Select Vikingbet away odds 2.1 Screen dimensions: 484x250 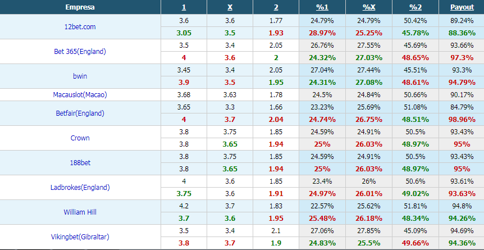tap(276, 231)
